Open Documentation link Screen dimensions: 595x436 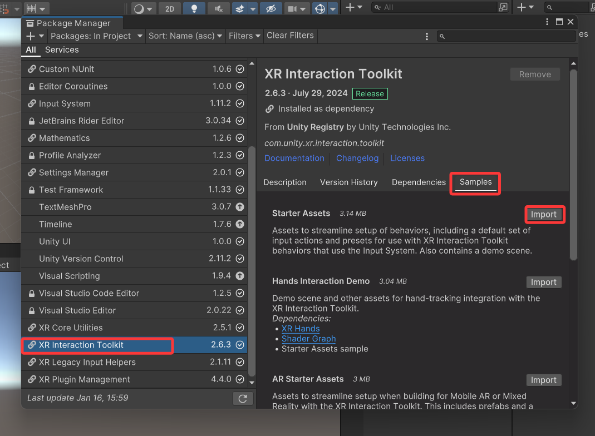coord(294,158)
